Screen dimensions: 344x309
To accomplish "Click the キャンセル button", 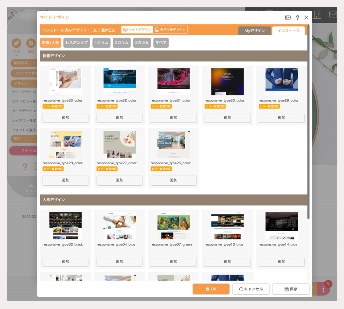I will pos(251,289).
